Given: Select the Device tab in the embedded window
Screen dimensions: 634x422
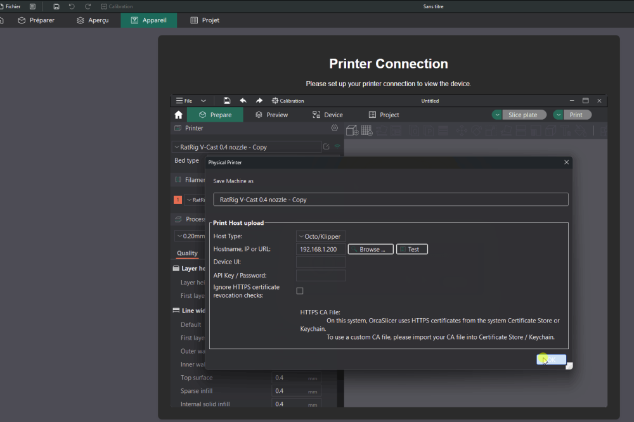Looking at the screenshot, I should point(328,115).
